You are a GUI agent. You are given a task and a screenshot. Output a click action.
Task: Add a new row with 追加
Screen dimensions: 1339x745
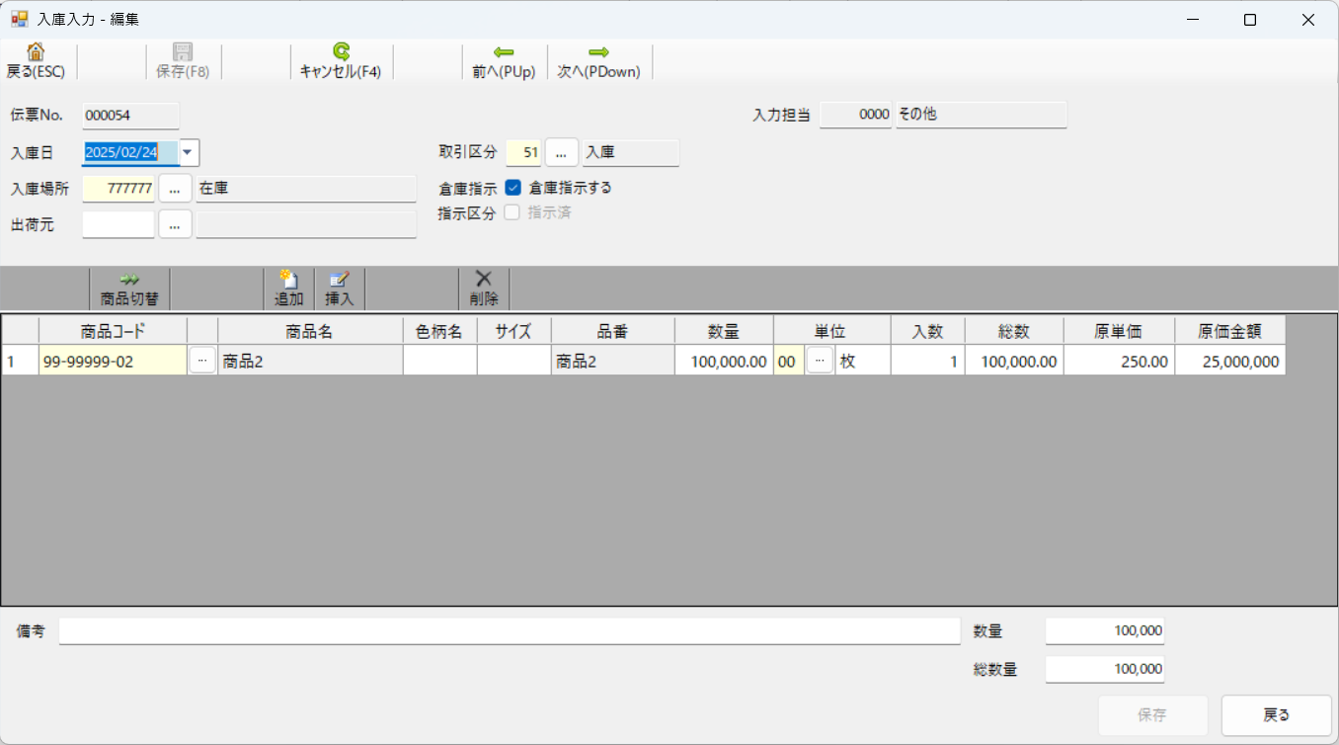coord(288,282)
